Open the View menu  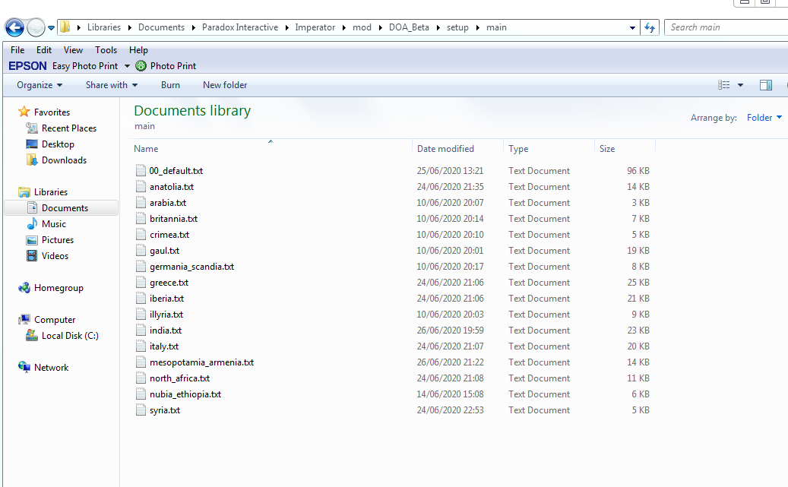(73, 50)
